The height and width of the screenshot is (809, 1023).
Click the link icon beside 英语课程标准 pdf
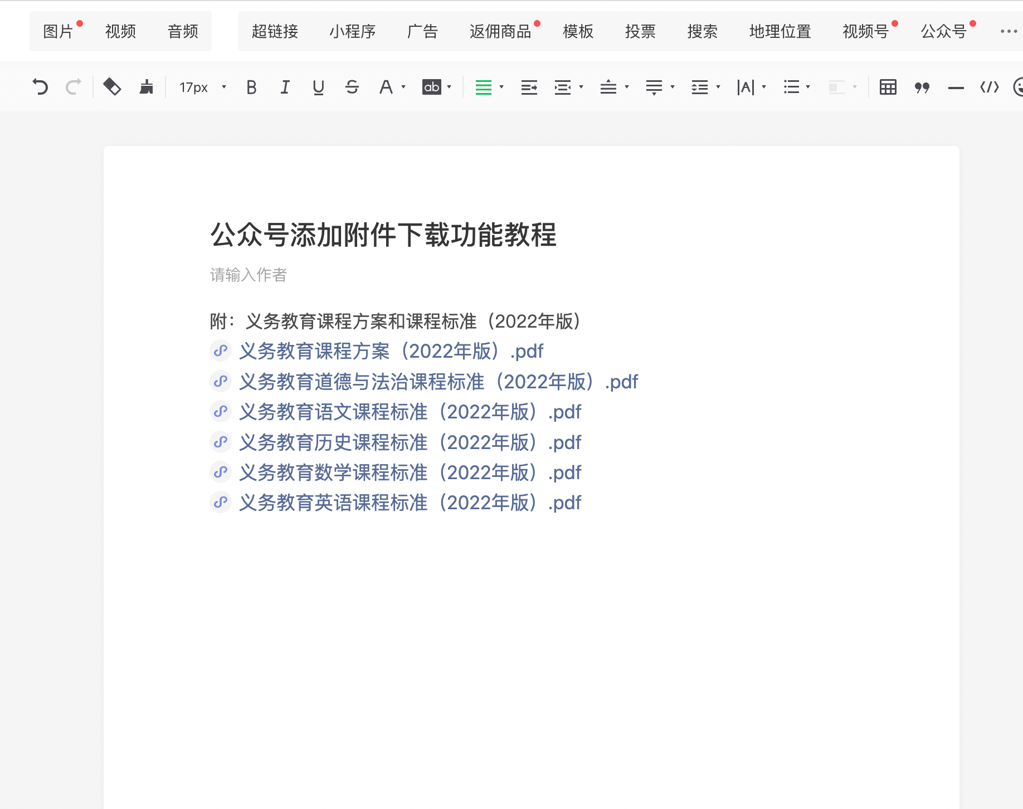[x=221, y=503]
